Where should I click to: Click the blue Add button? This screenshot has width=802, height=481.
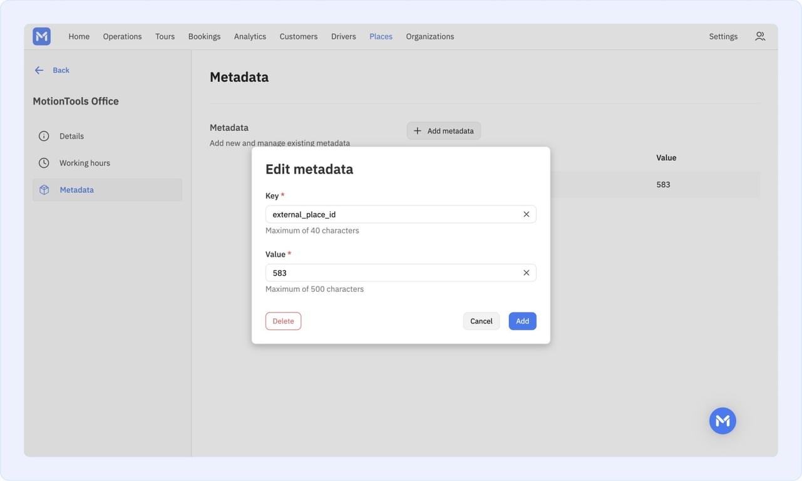point(522,321)
